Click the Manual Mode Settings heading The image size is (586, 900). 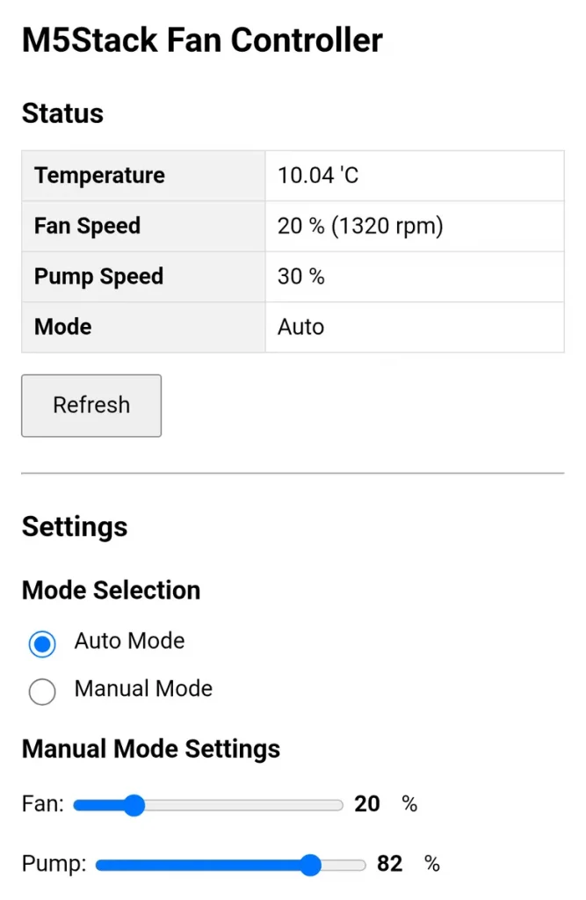point(151,749)
